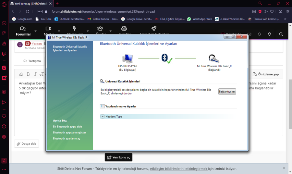Click the Mi True Wireless headset icon
Image resolution: width=292 pixels, height=174 pixels.
point(214,58)
